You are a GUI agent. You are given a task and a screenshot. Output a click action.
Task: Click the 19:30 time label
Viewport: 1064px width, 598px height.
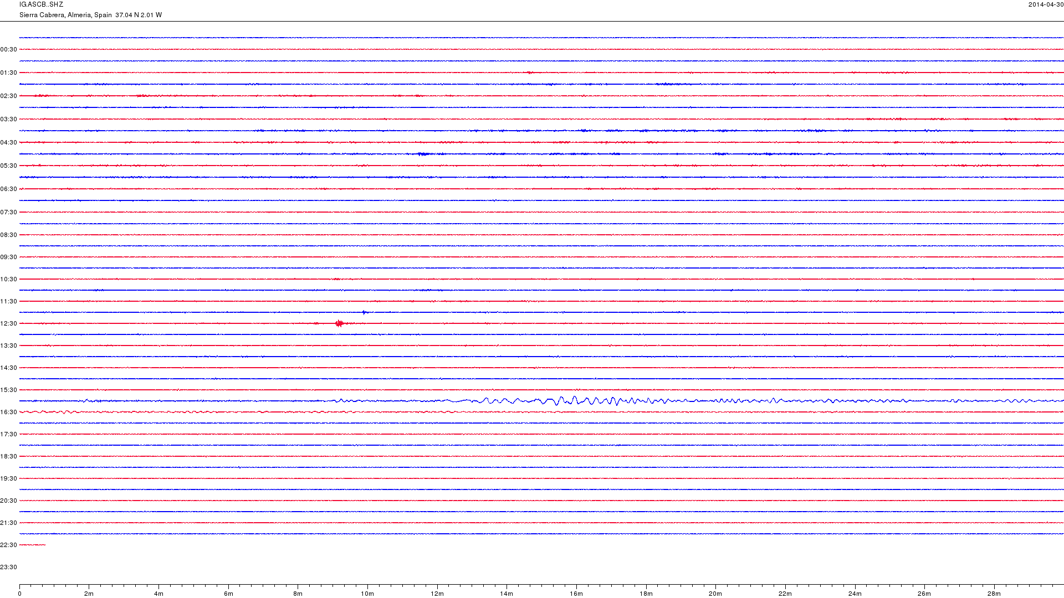click(9, 478)
